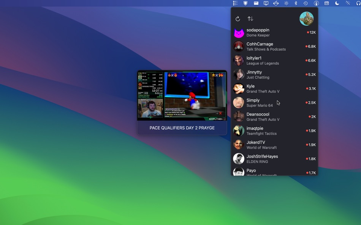Click the screen mirroring display icon
The width and height of the screenshot is (361, 225).
(x=266, y=3)
